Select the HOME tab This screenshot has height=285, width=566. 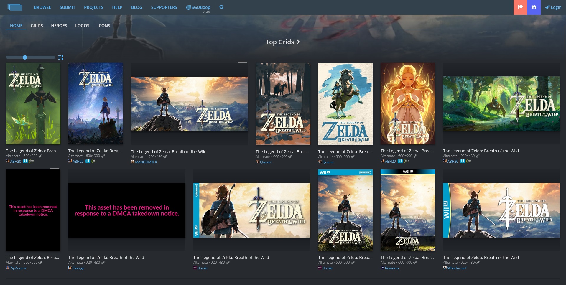16,26
